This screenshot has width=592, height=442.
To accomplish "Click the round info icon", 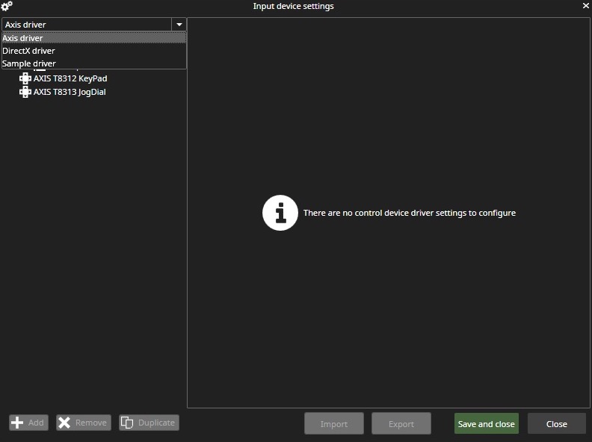I will 280,213.
